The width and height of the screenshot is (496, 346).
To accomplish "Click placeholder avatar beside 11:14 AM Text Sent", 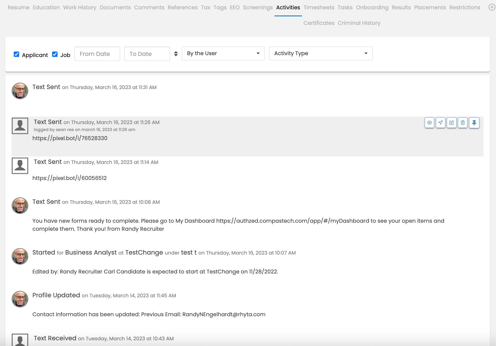I will 20,166.
